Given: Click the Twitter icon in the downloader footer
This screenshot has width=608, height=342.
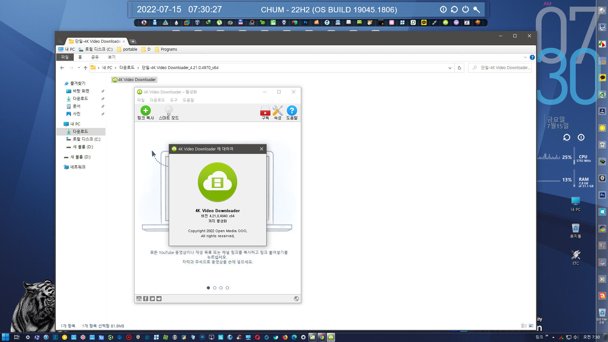Looking at the screenshot, I should click(152, 299).
